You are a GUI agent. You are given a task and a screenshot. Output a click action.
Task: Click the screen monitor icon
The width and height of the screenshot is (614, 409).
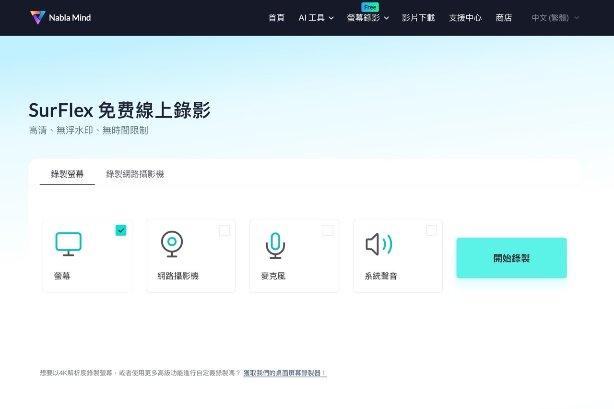pos(68,244)
